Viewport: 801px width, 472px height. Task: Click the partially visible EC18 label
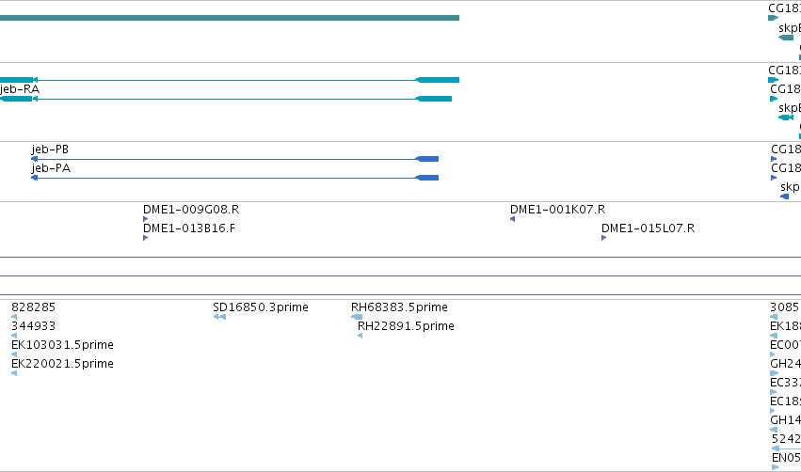click(785, 401)
